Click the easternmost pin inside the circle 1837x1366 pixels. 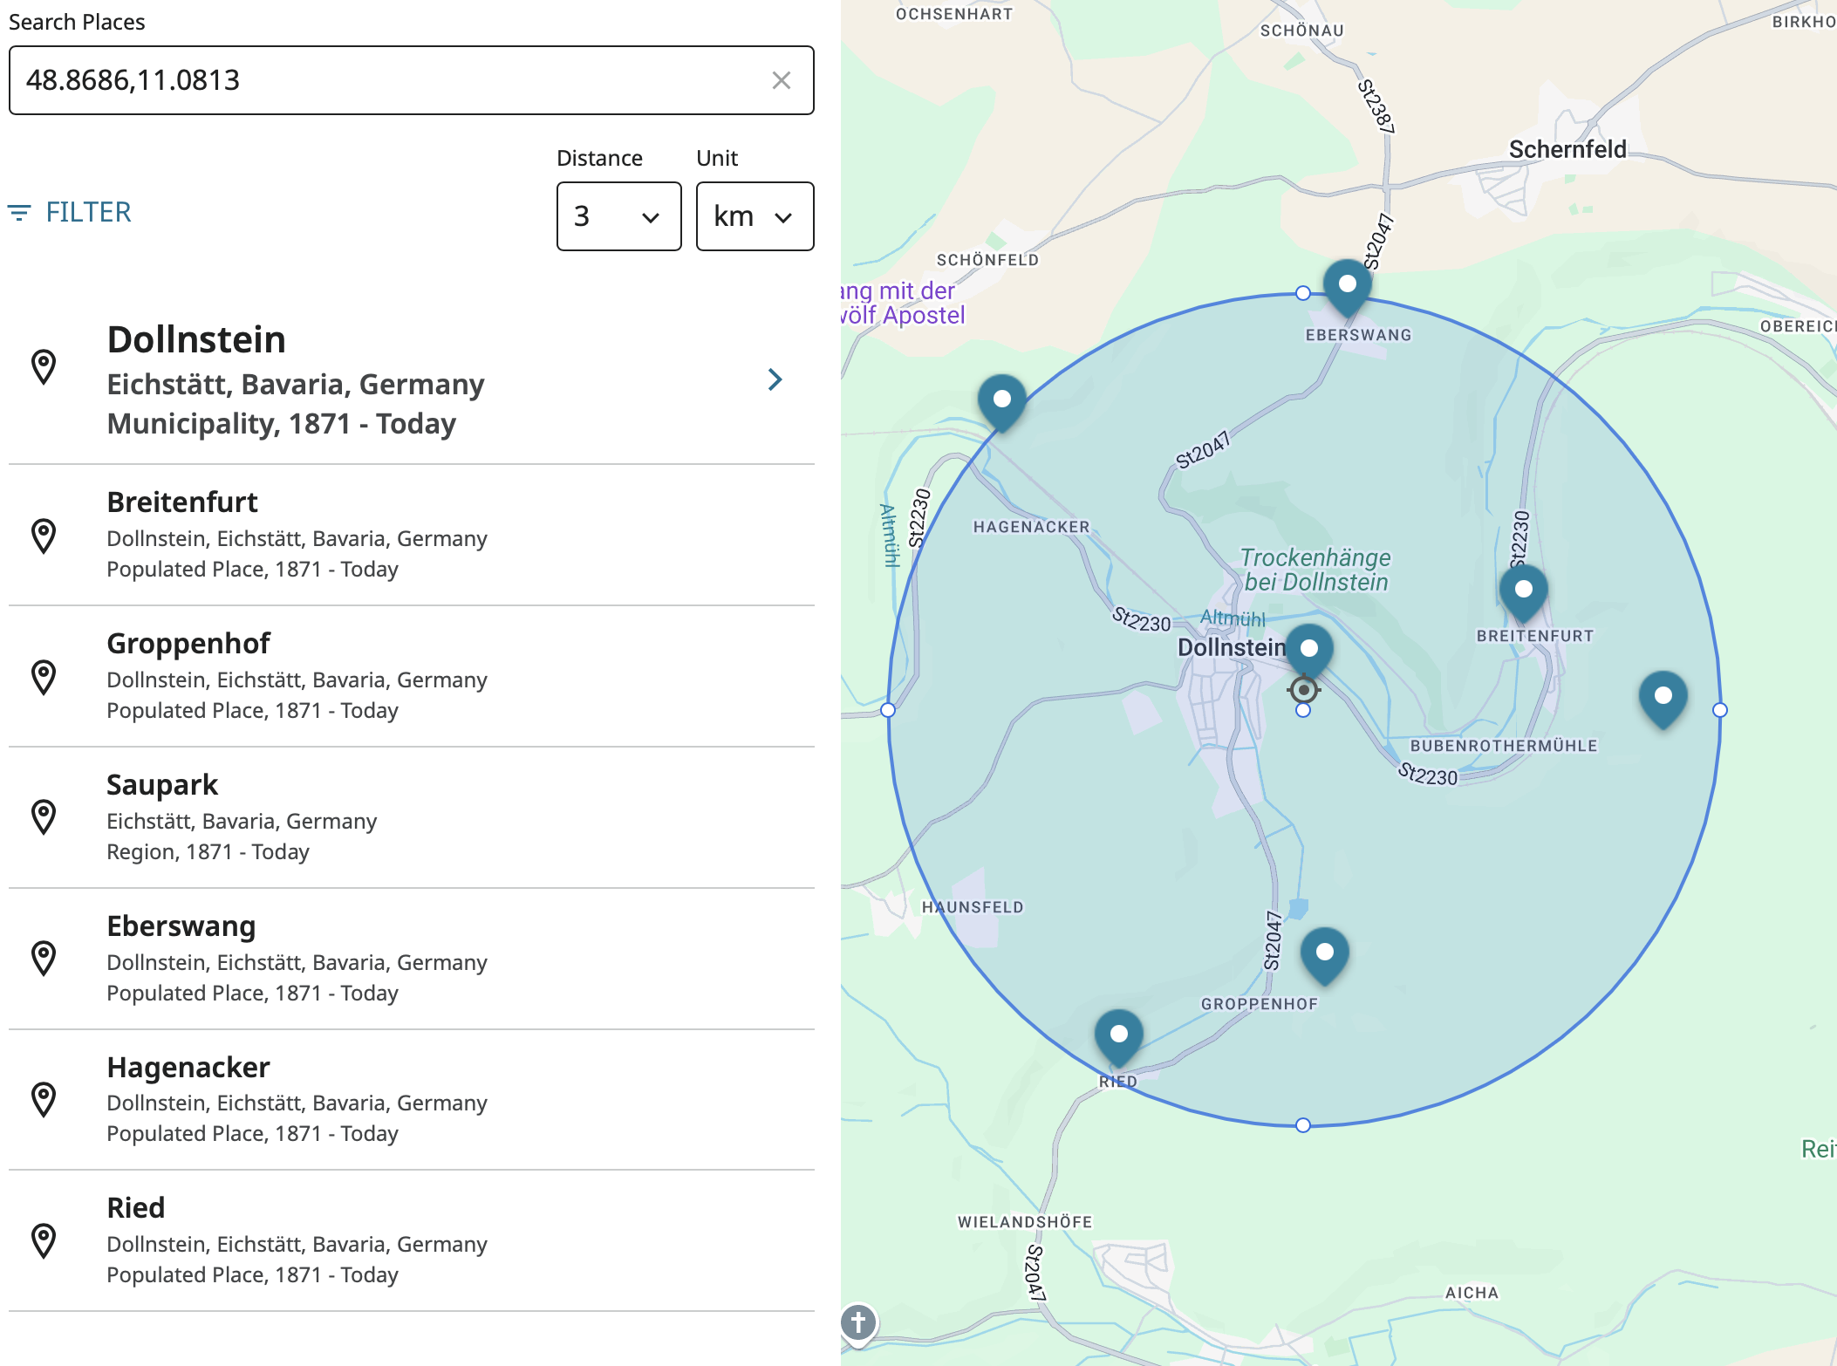(1663, 698)
